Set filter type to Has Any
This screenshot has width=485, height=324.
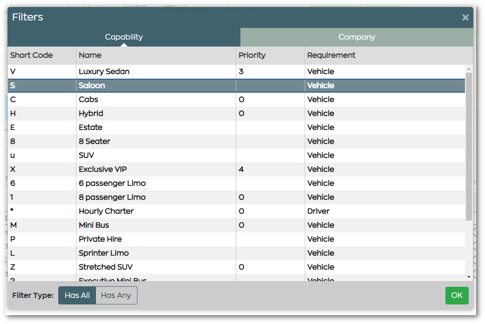click(x=116, y=295)
